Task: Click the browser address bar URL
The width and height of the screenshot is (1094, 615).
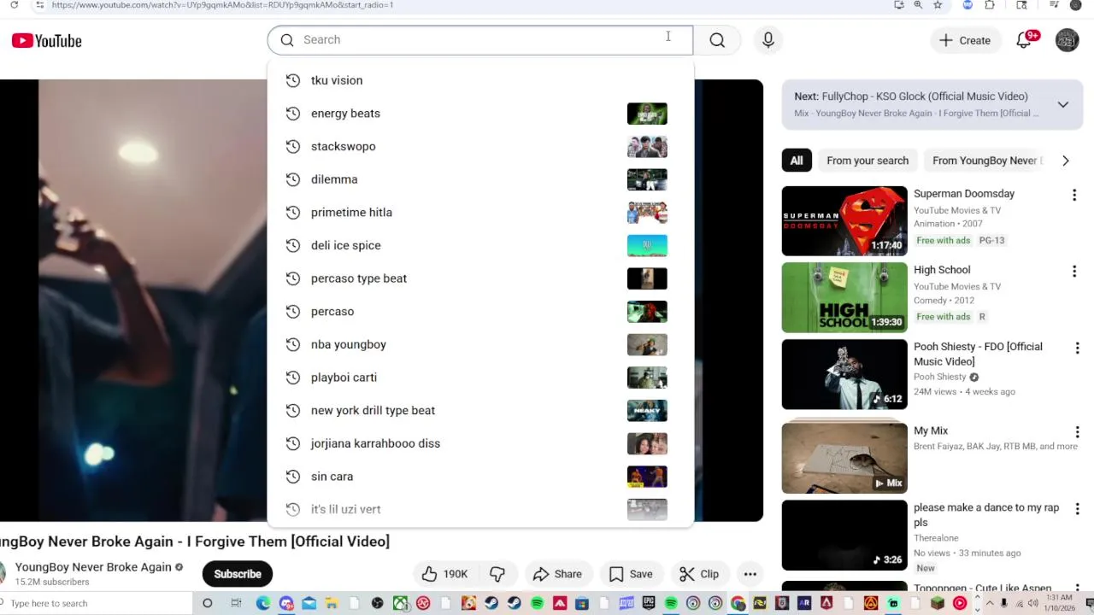Action: tap(222, 5)
